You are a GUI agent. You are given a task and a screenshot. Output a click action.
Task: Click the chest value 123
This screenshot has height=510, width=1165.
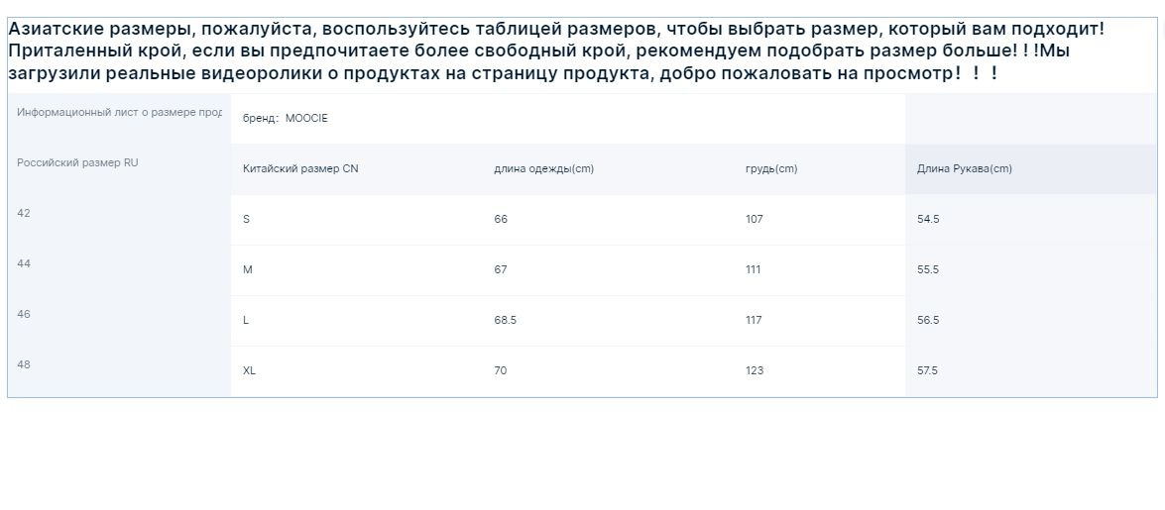[x=755, y=370]
